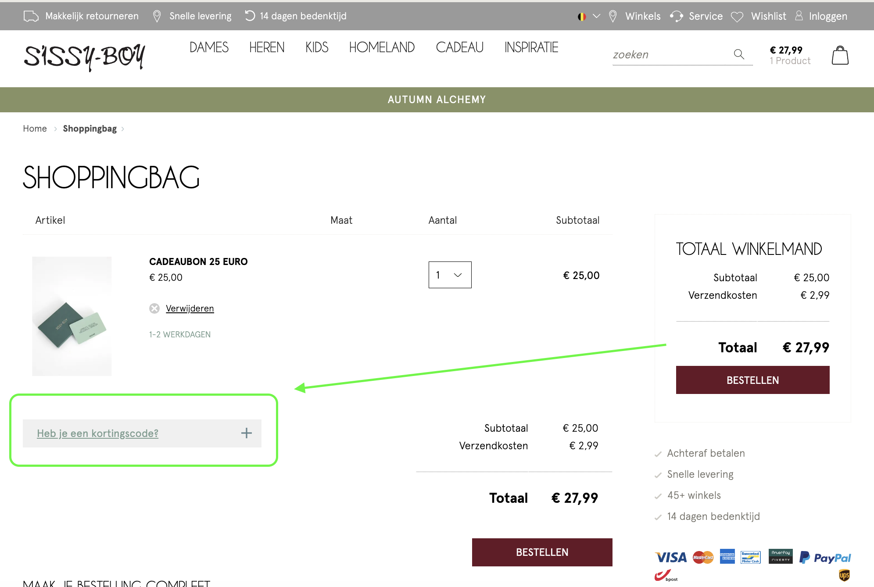Image resolution: width=874 pixels, height=587 pixels.
Task: Go to Home breadcrumb
Action: pyautogui.click(x=35, y=129)
